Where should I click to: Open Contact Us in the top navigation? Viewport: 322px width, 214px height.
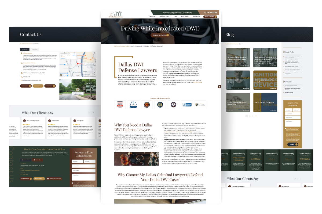(196, 17)
